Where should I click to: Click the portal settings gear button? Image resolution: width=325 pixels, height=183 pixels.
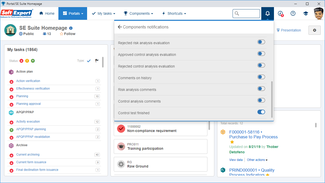315,30
